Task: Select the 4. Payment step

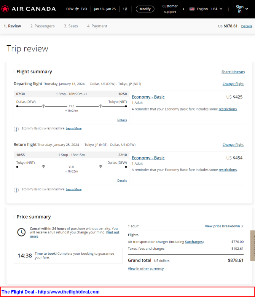Action: 97,26
